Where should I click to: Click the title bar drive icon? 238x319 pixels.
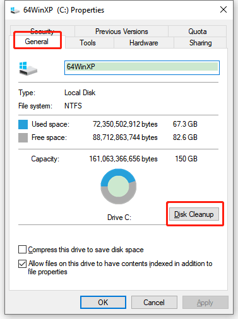(x=15, y=10)
